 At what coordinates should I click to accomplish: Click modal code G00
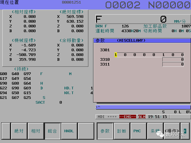[3, 74]
